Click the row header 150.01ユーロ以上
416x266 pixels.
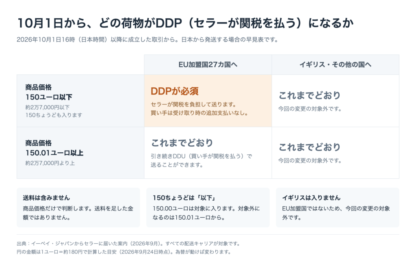pos(54,153)
